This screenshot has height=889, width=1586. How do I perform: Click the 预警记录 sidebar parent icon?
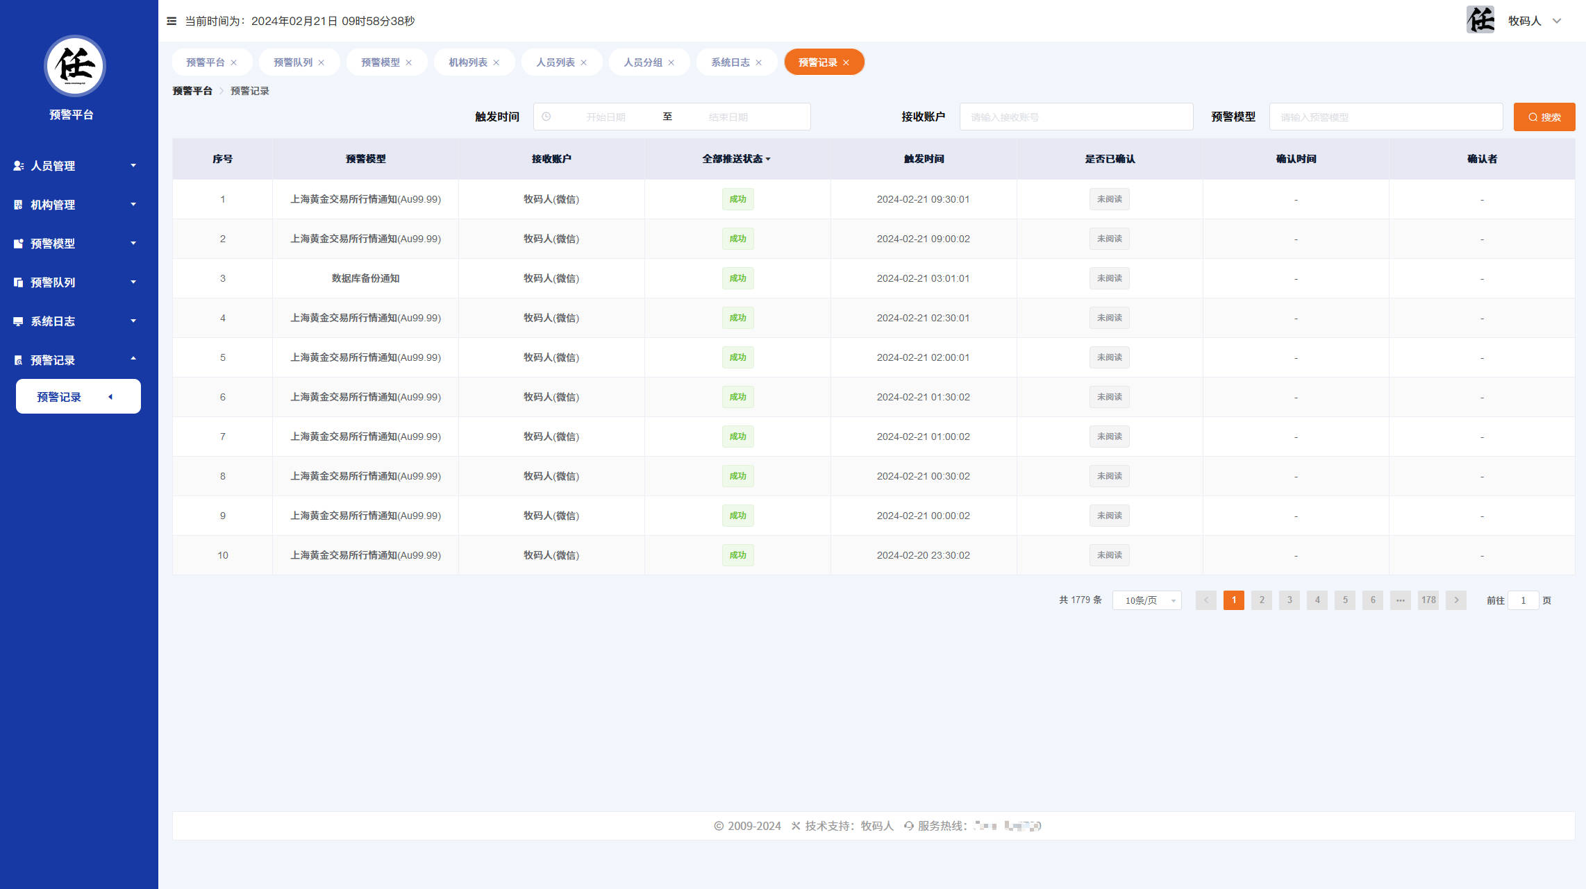pos(18,360)
